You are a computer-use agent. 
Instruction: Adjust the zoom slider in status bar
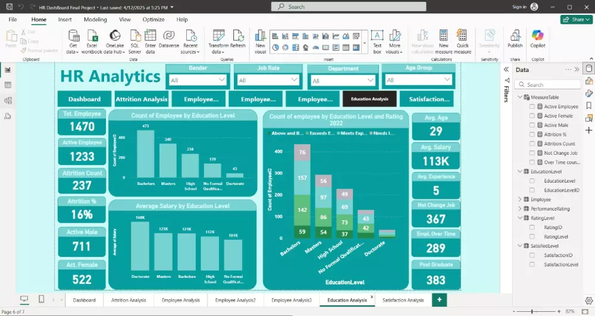point(533,311)
